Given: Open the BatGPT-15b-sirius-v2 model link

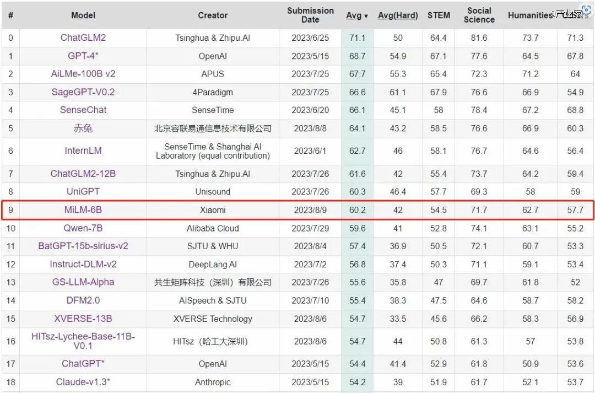Looking at the screenshot, I should pyautogui.click(x=83, y=246).
